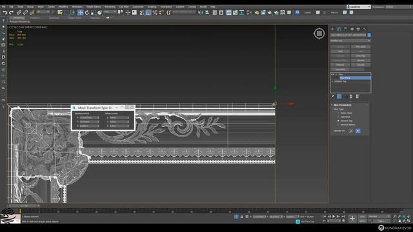Image resolution: width=413 pixels, height=232 pixels.
Task: Click Remove Modifier trash icon
Action: 351,97
